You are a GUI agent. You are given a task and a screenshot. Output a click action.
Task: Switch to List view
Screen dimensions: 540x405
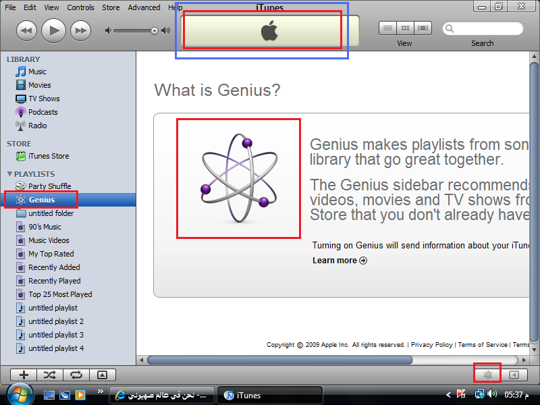click(x=387, y=28)
